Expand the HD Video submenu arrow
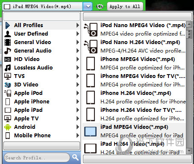The height and width of the screenshot is (164, 194). (78, 59)
